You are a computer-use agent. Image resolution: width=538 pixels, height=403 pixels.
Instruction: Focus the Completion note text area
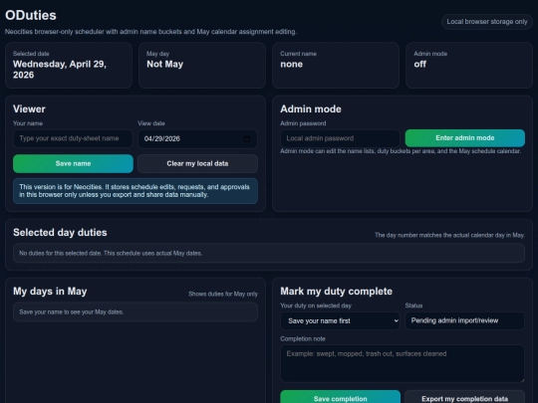coord(403,363)
